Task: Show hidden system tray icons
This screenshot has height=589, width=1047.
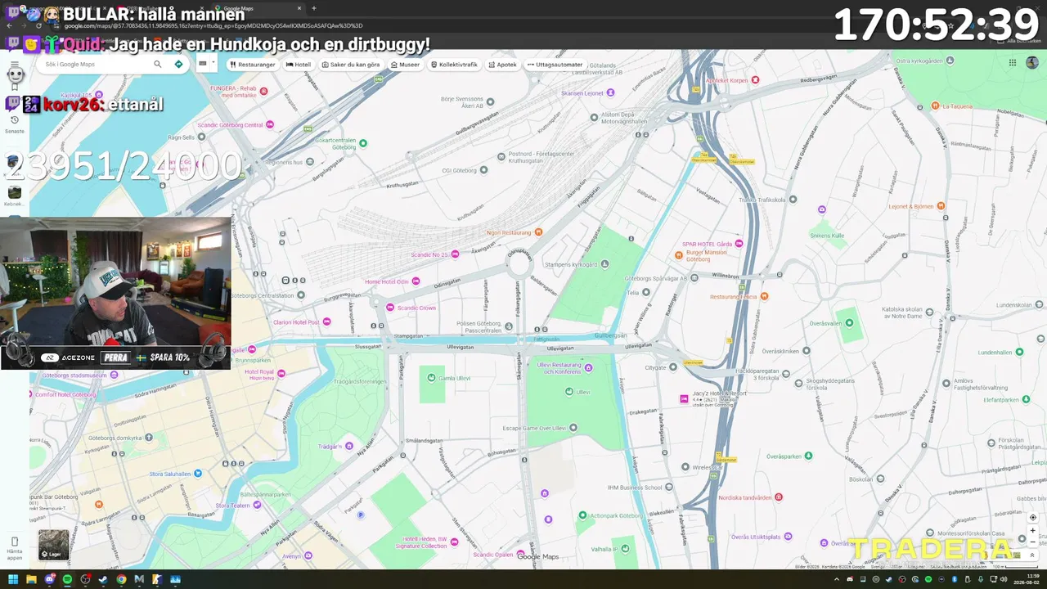Action: (838, 579)
